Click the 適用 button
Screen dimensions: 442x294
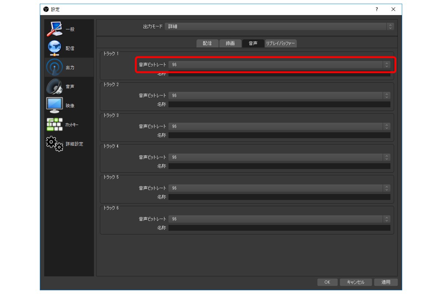point(386,282)
